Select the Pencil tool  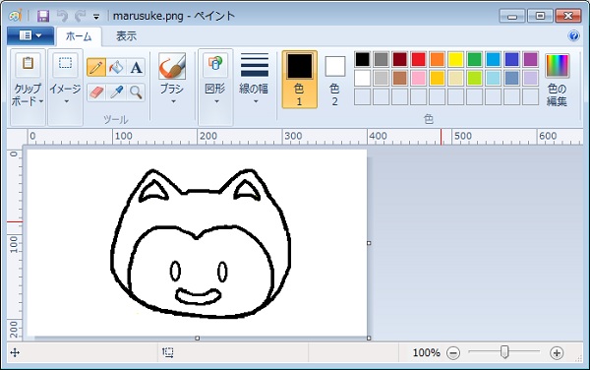(x=96, y=67)
